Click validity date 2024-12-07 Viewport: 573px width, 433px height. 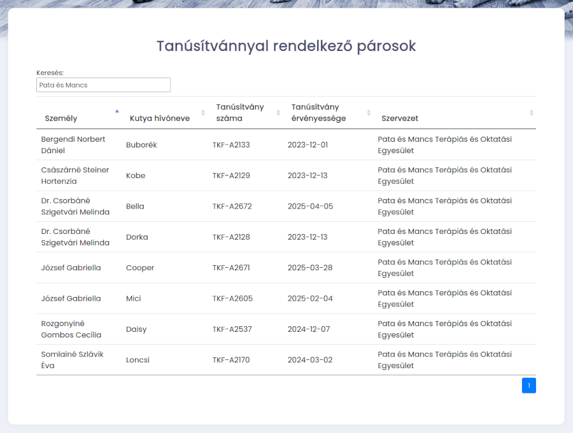[309, 329]
